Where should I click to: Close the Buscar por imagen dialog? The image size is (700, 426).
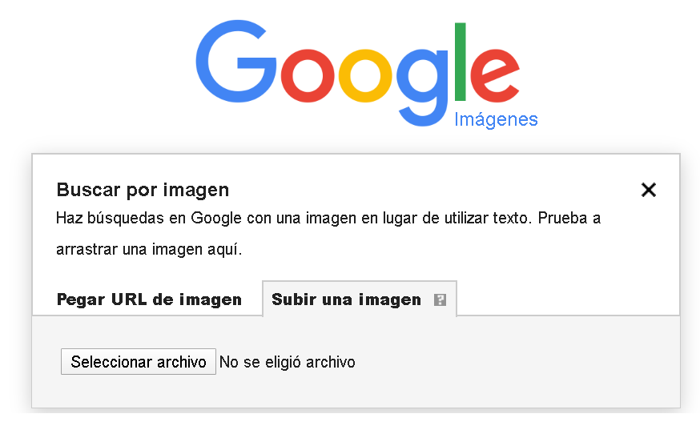648,190
